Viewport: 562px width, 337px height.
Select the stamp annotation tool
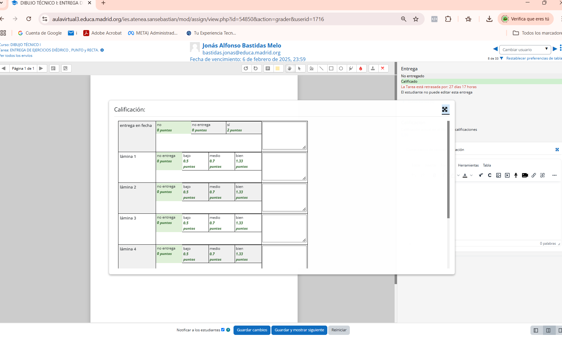(373, 69)
